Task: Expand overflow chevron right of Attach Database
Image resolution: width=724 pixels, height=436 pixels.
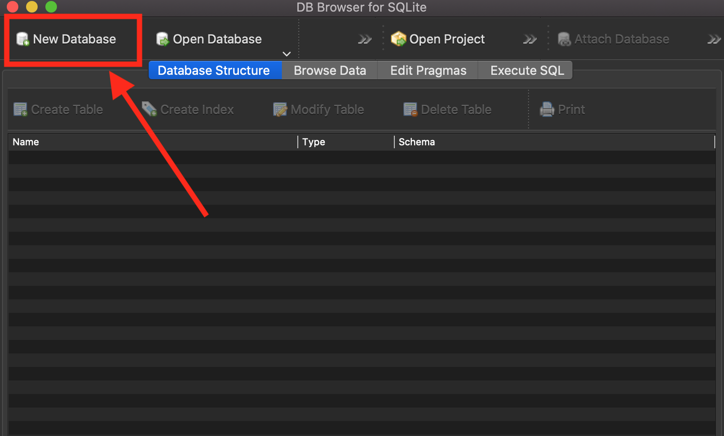Action: (714, 39)
